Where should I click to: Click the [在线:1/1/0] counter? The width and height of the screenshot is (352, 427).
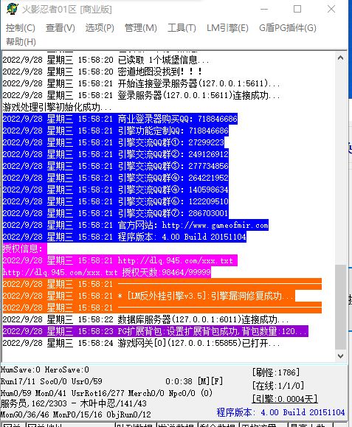[278, 386]
